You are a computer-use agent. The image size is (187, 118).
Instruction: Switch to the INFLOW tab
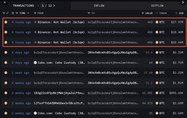pyautogui.click(x=99, y=5)
